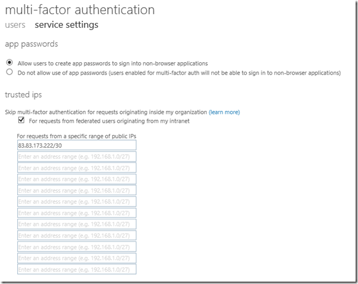Click the eighth IP address range field
This screenshot has height=284, width=358.
(76, 224)
